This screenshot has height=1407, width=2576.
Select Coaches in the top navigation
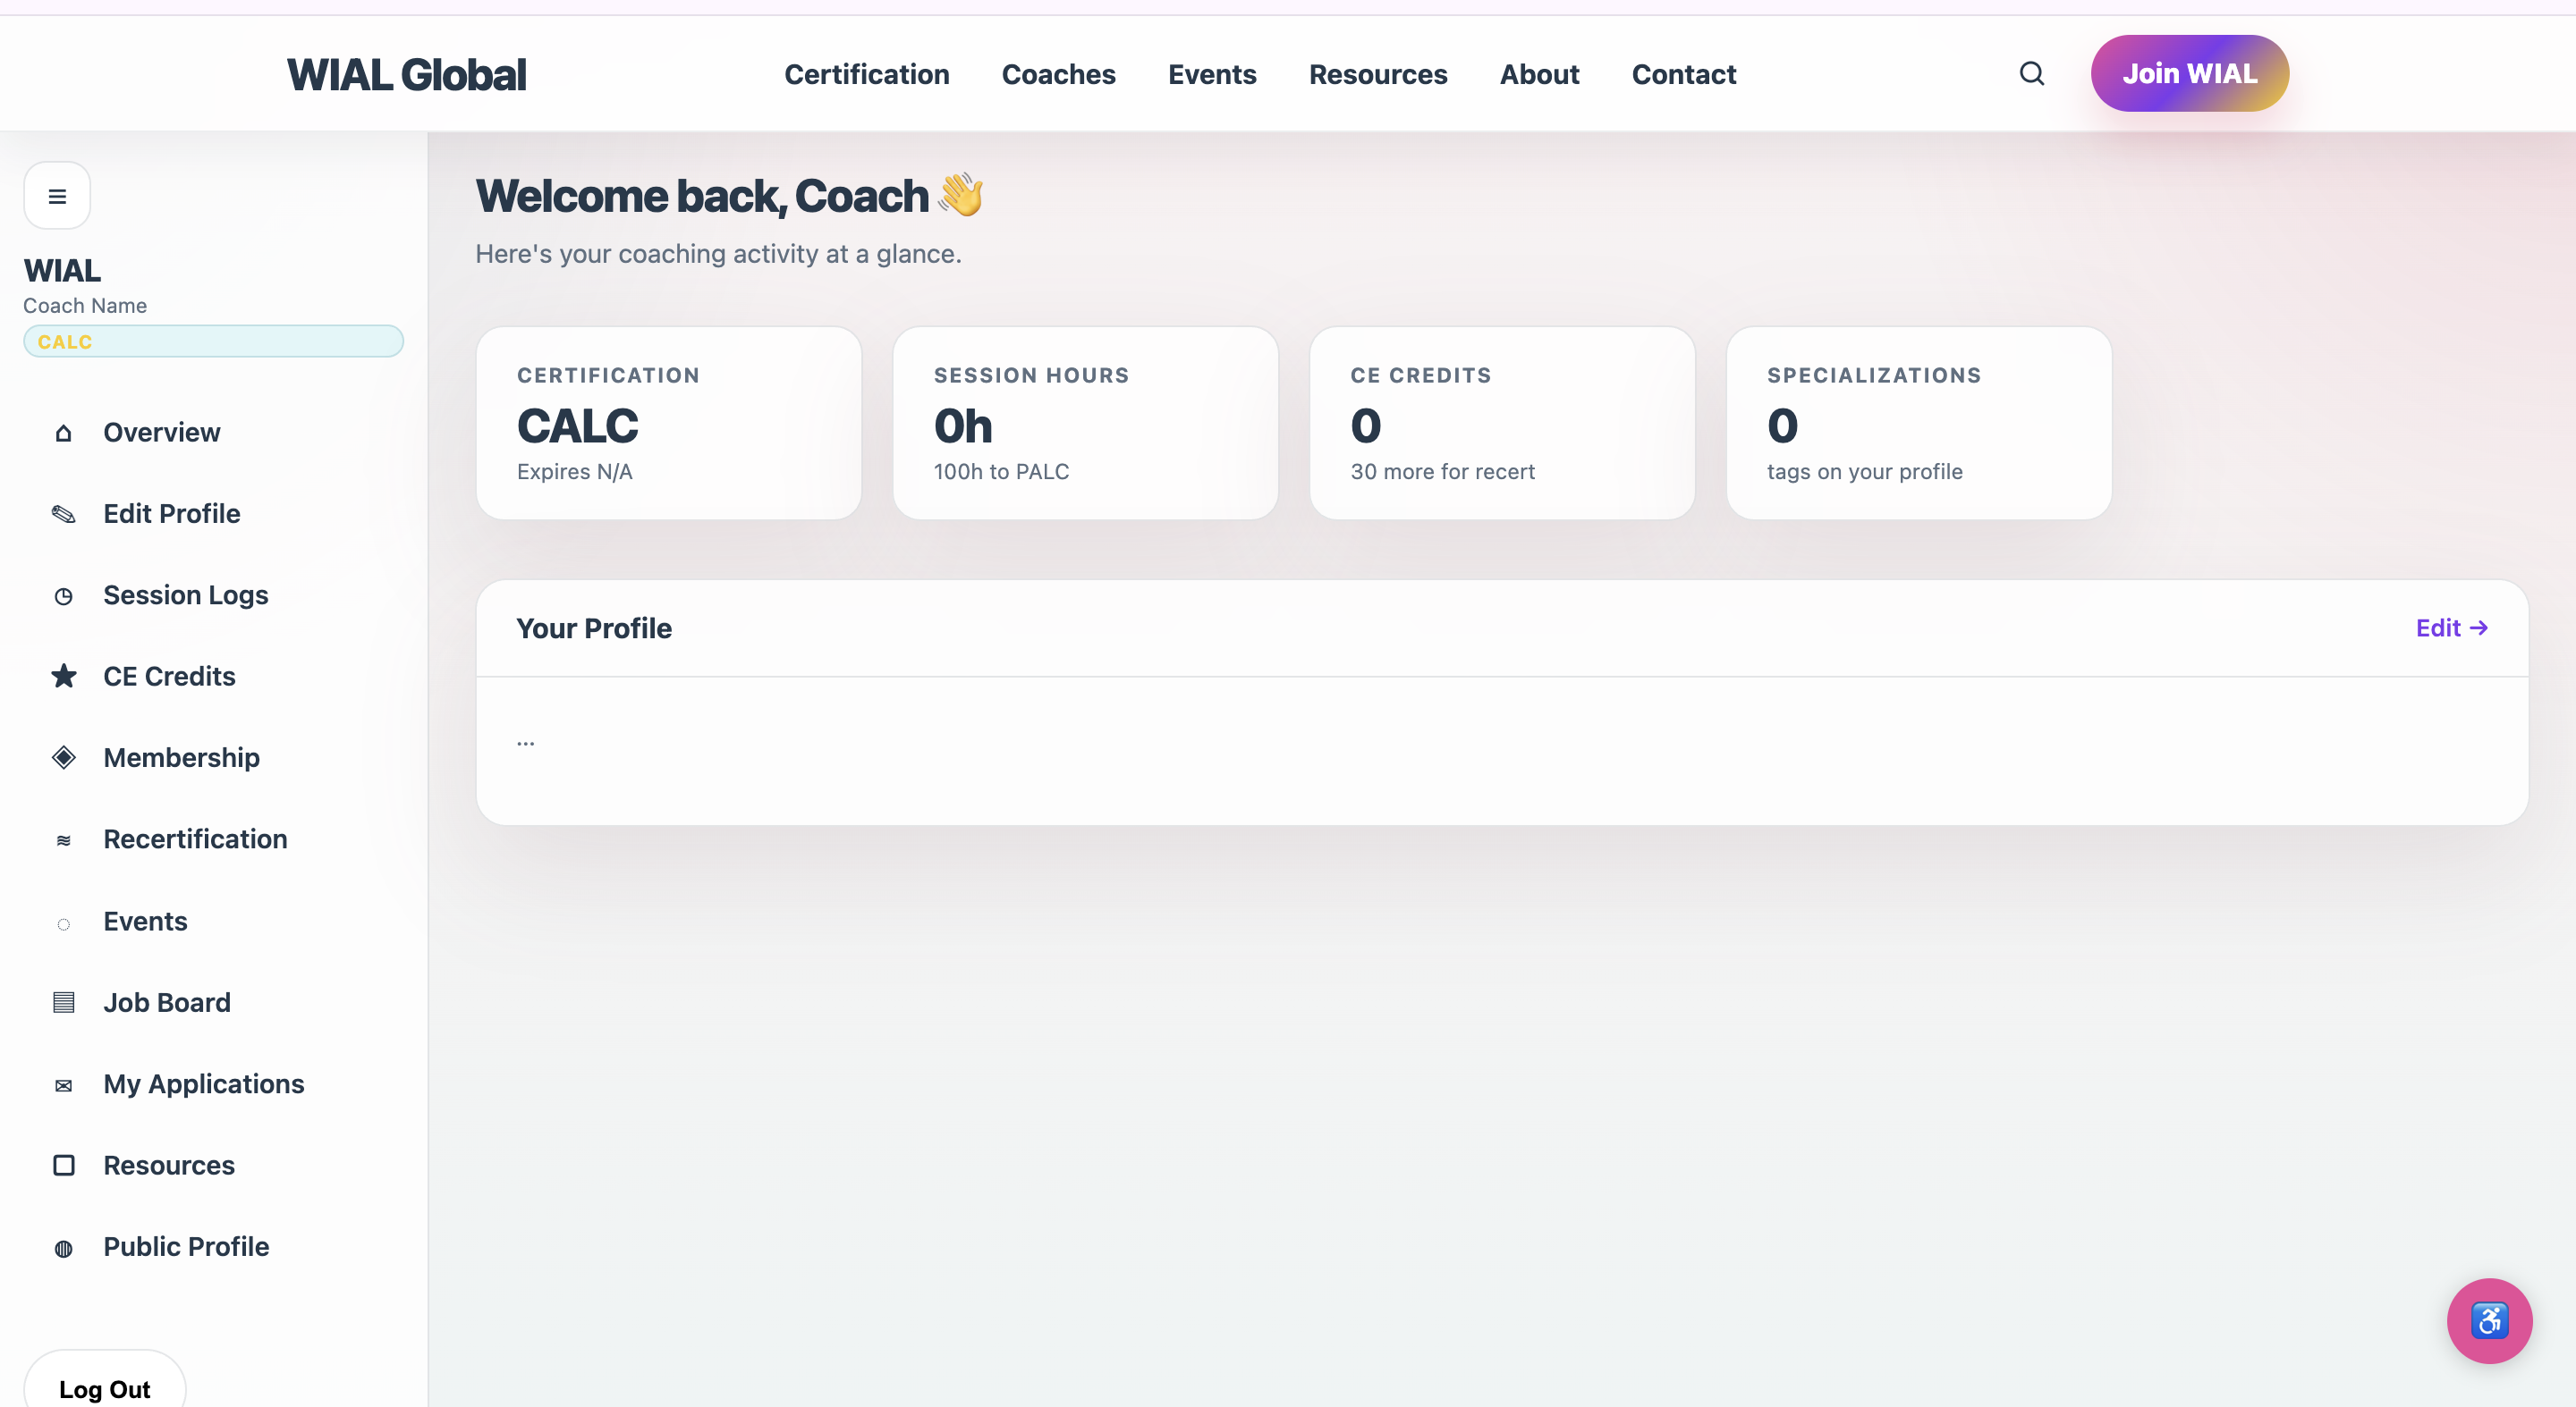[x=1058, y=74]
